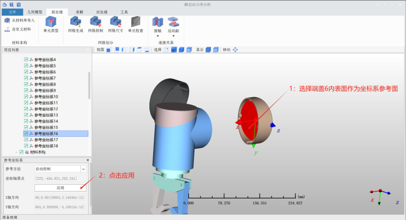This screenshot has height=220, width=406.
Task: Uncheck the 参考坐标系4 checkbox
Action: pos(26,59)
